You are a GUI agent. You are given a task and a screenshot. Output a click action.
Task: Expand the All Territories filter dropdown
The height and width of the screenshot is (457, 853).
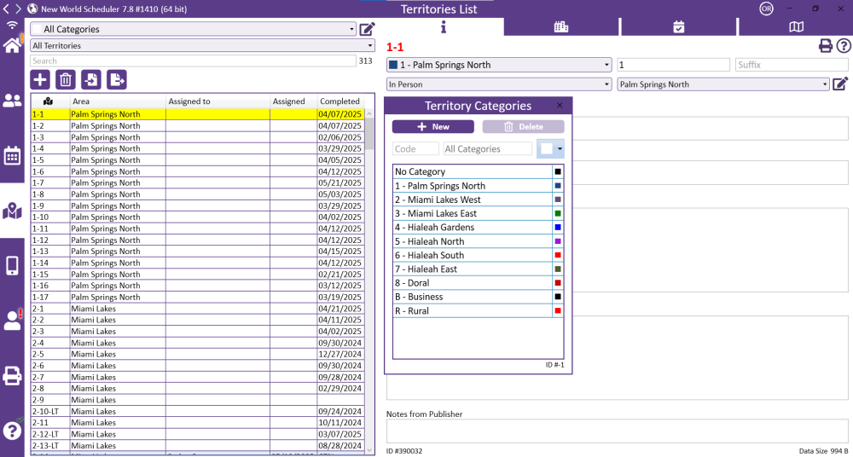pos(202,45)
